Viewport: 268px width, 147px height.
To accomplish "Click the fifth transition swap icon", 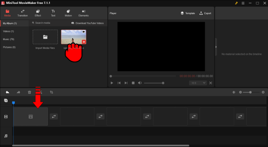I will 240,117.
